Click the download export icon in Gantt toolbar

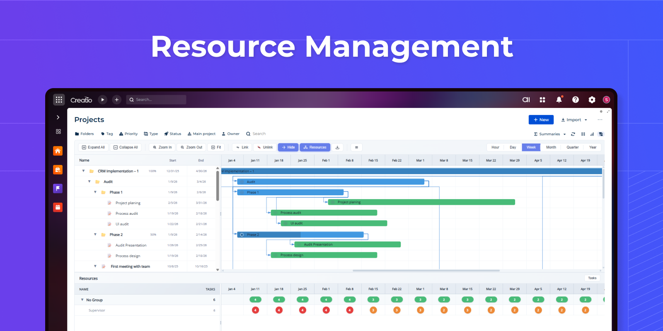pos(337,147)
